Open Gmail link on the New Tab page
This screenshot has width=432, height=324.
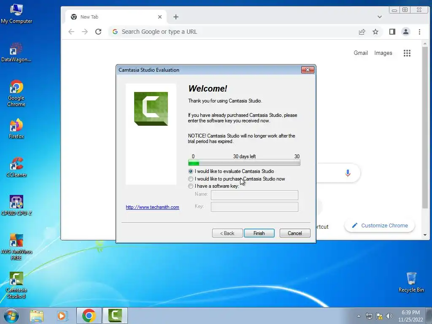click(x=361, y=53)
